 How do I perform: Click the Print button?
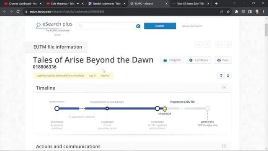point(223,60)
